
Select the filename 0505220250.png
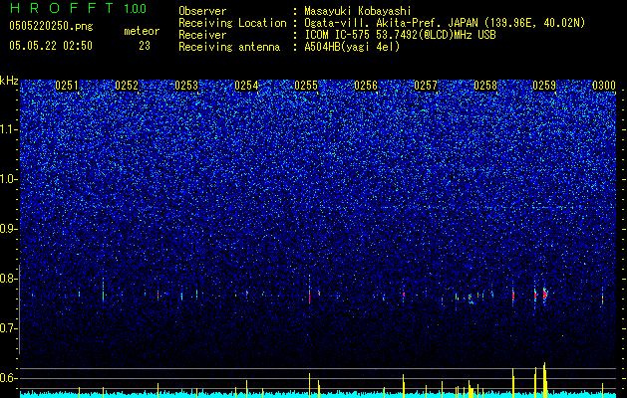(x=51, y=26)
